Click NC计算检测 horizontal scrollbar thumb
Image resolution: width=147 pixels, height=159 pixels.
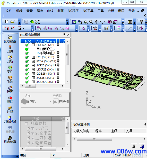tap(94, 139)
